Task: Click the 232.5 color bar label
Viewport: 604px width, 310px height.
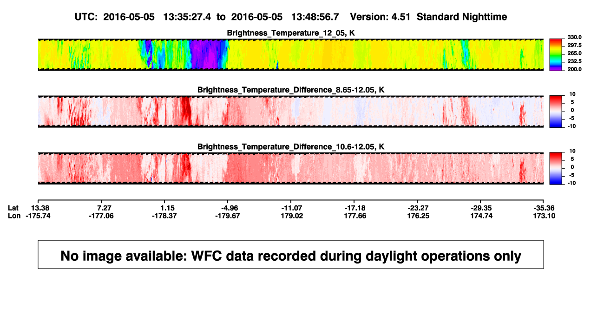Action: (x=574, y=61)
